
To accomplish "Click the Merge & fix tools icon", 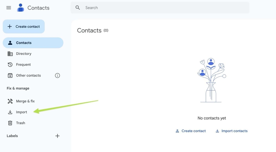I will [10, 101].
